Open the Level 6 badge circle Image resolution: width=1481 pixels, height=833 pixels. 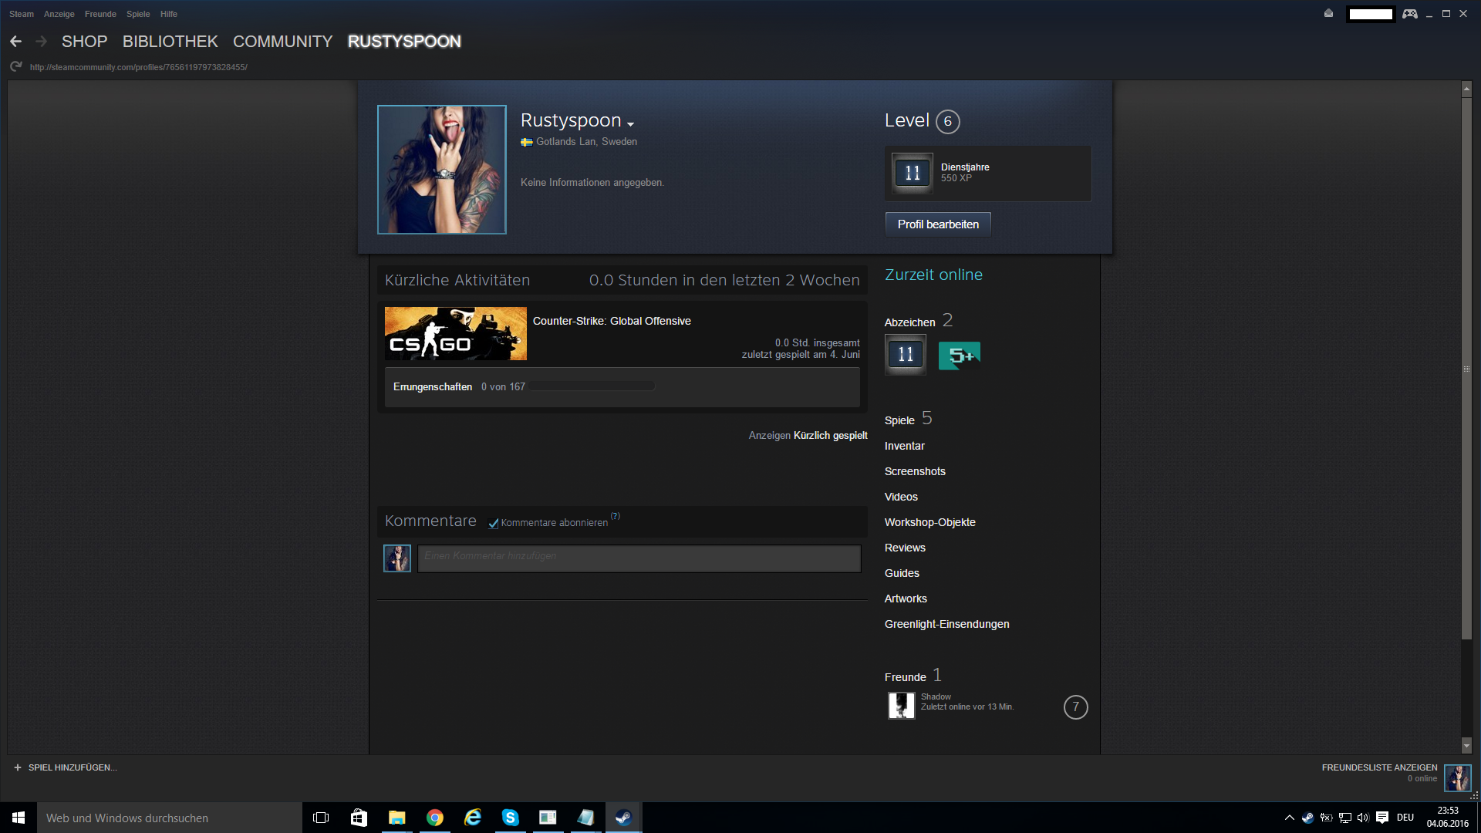tap(948, 121)
